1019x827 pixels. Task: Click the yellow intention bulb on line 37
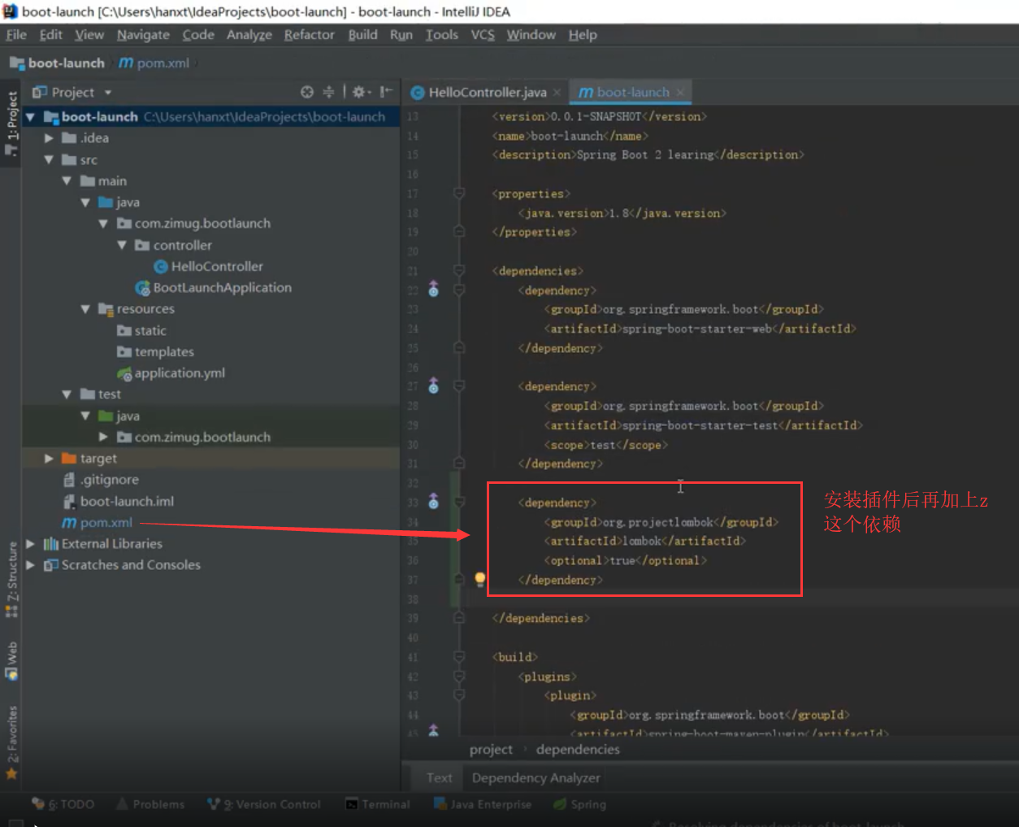pos(480,579)
